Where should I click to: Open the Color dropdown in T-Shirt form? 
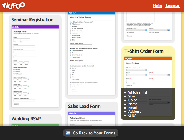click(x=159, y=75)
